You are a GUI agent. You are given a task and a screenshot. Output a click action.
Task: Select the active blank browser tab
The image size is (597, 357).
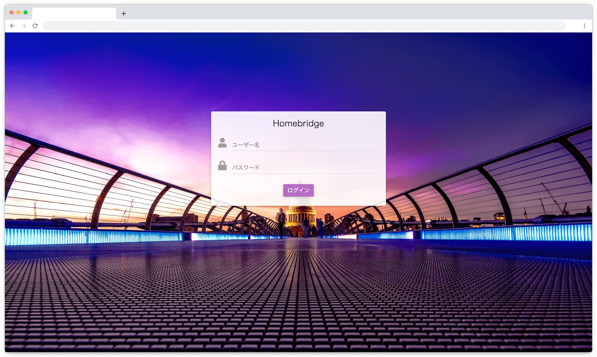click(x=74, y=14)
